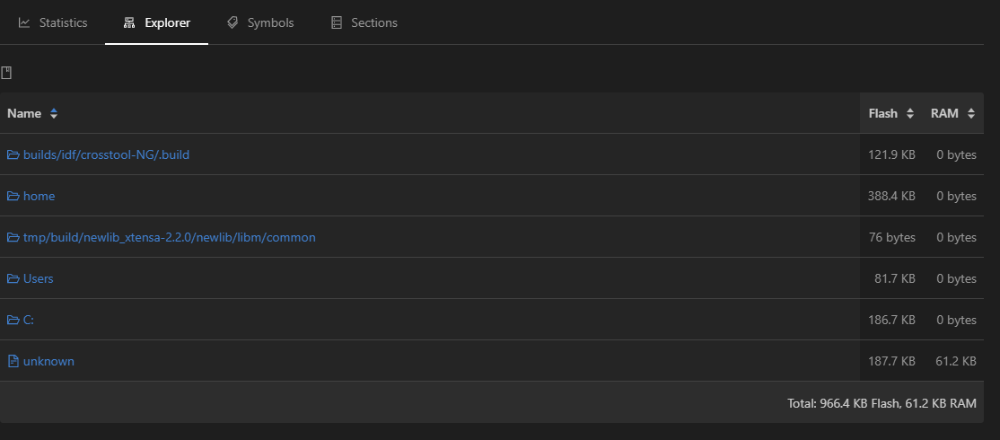Open the Sections tab
This screenshot has height=440, width=1000.
pyautogui.click(x=364, y=23)
